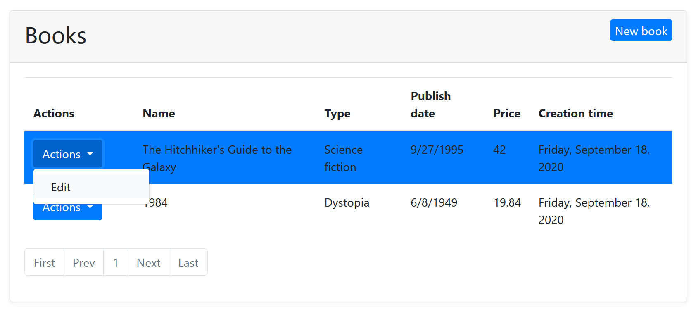Click the Type column header
Viewport: 696px width, 314px height.
(337, 113)
